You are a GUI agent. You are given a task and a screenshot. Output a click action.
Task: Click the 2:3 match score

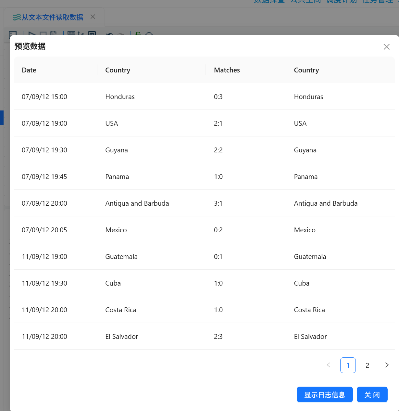tap(218, 337)
